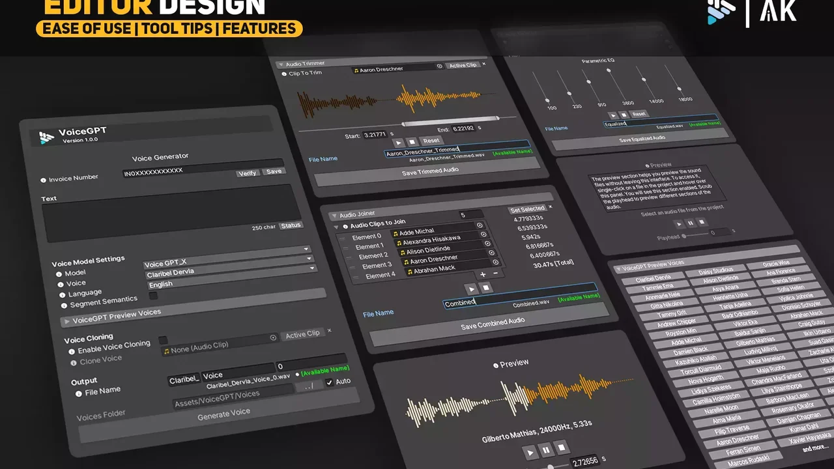
Task: Click Set Selected in Audio Joiner
Action: pos(527,209)
